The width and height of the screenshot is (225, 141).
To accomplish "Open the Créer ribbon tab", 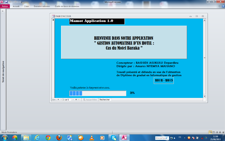I will [x=26, y=6].
